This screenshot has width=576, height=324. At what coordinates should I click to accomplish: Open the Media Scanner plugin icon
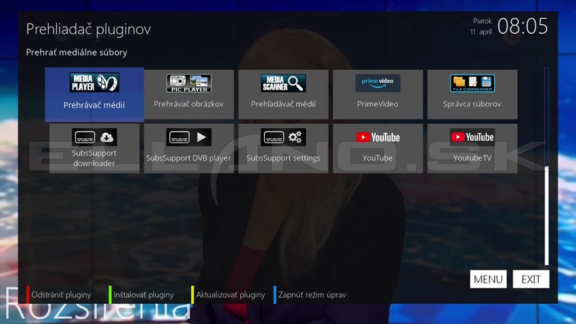point(283,83)
